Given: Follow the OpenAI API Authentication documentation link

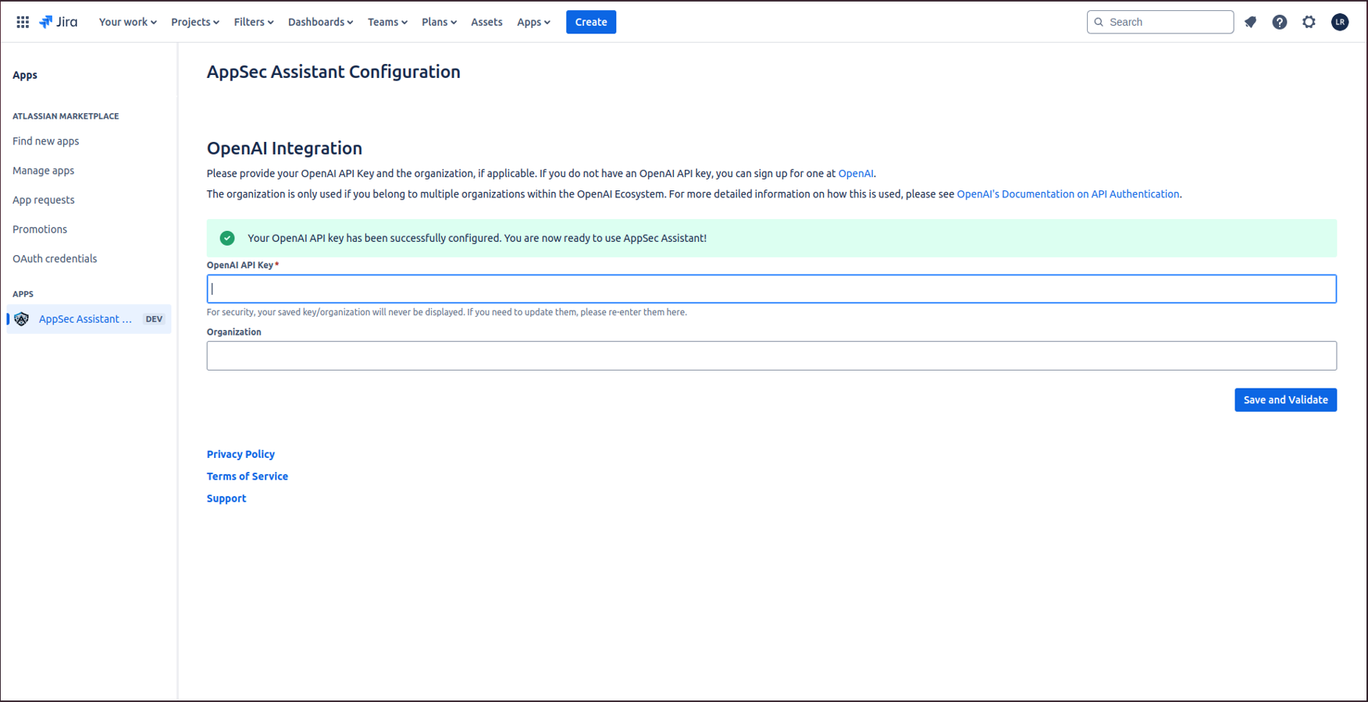Looking at the screenshot, I should pyautogui.click(x=1067, y=194).
